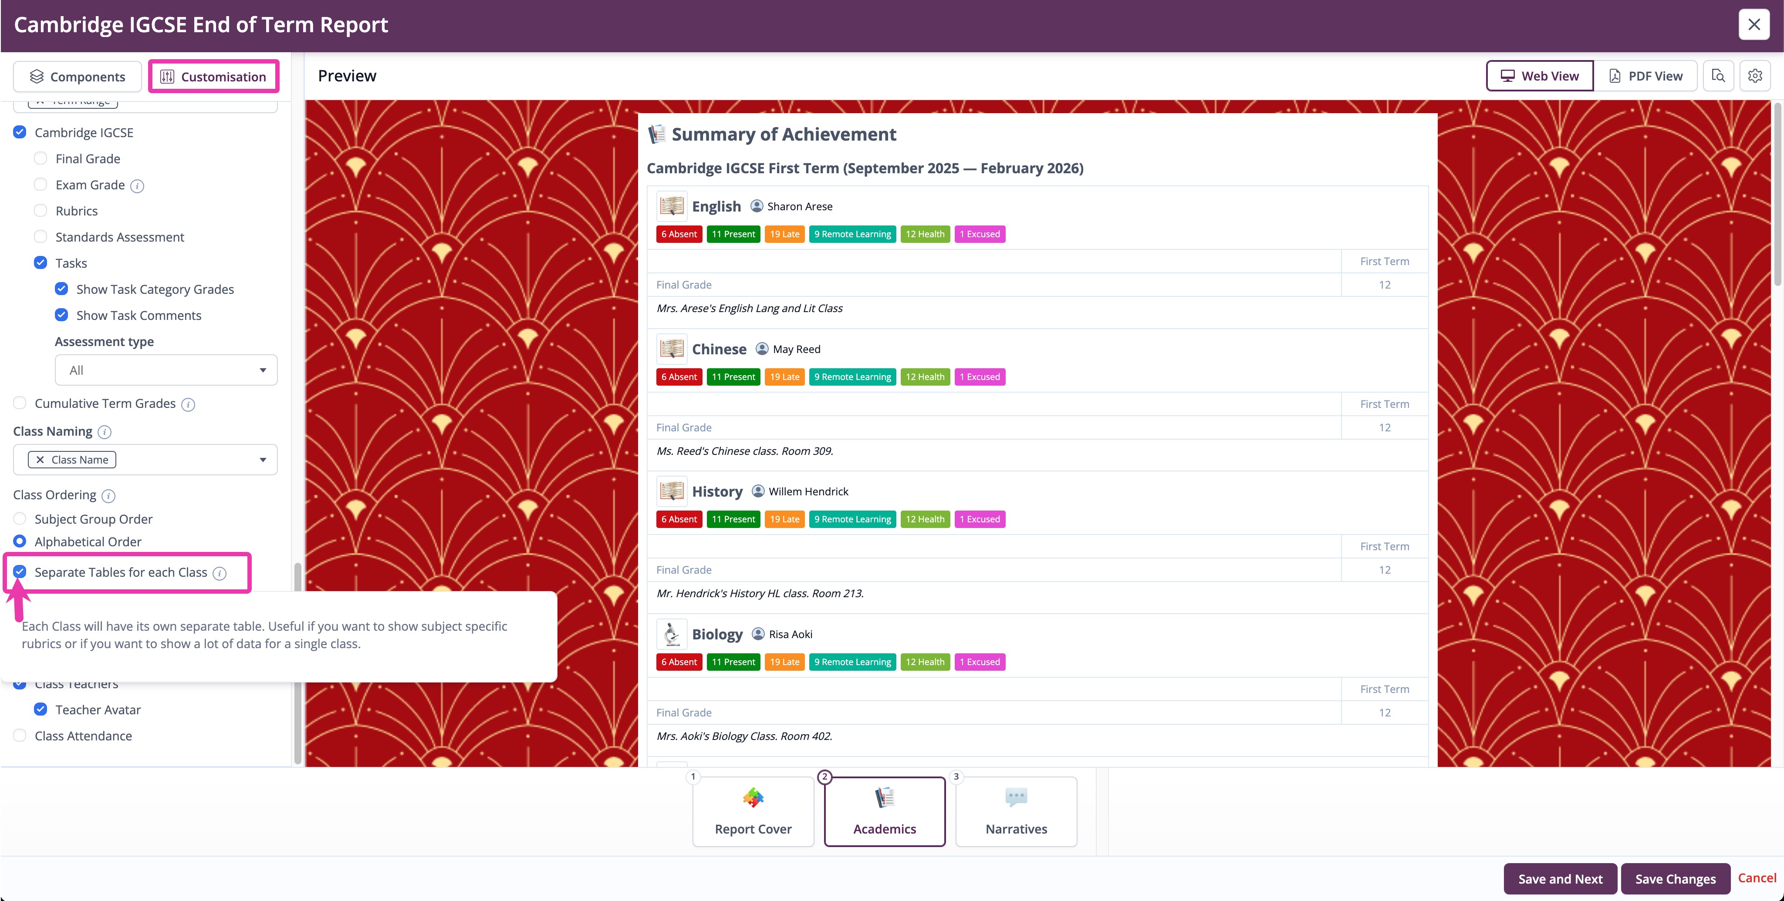Screen dimensions: 1784x901
Task: Uncheck the Show Task Comments checkbox
Action: pyautogui.click(x=62, y=314)
